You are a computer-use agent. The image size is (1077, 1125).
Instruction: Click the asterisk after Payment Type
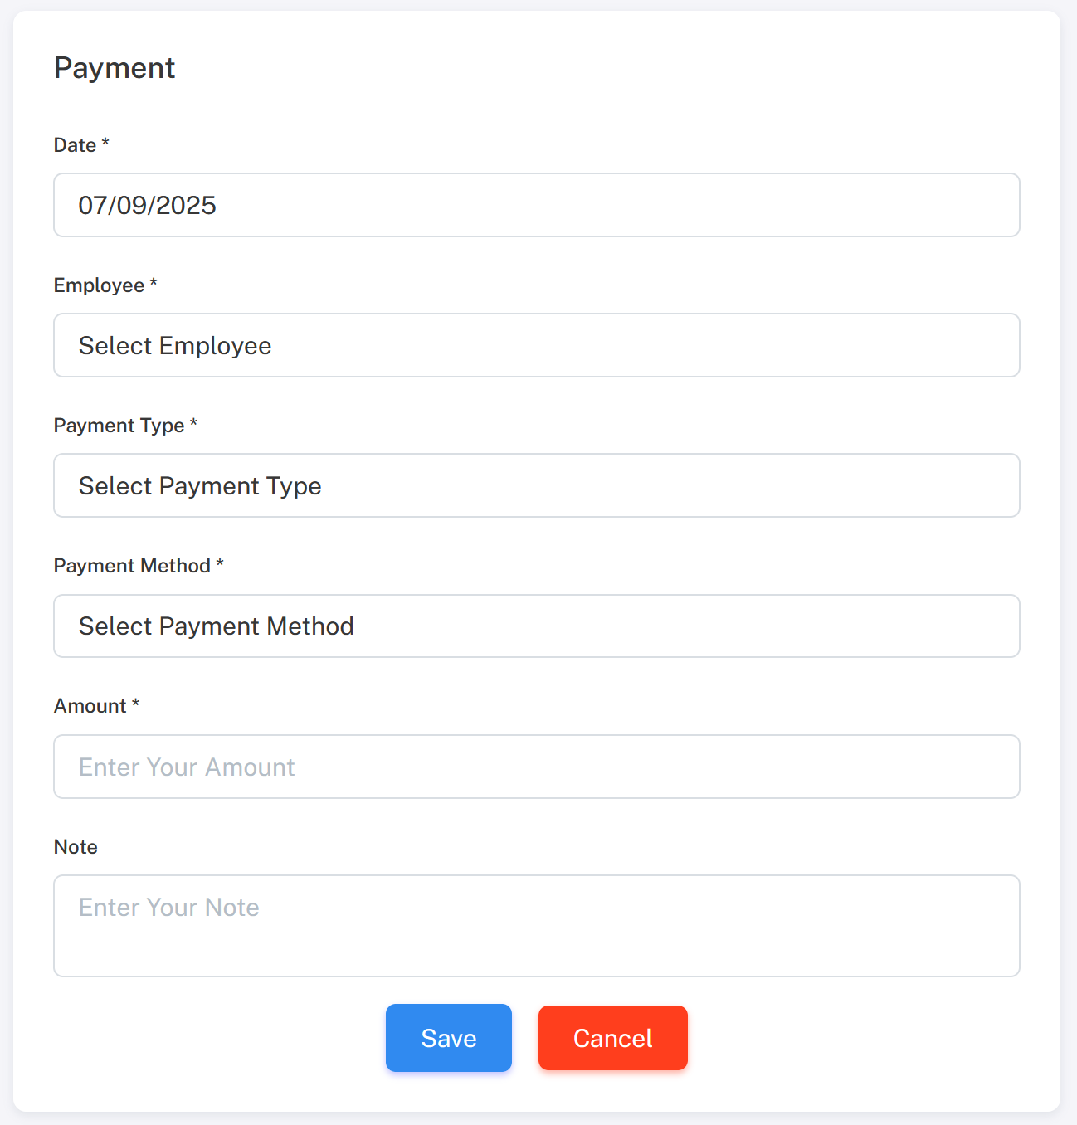193,423
